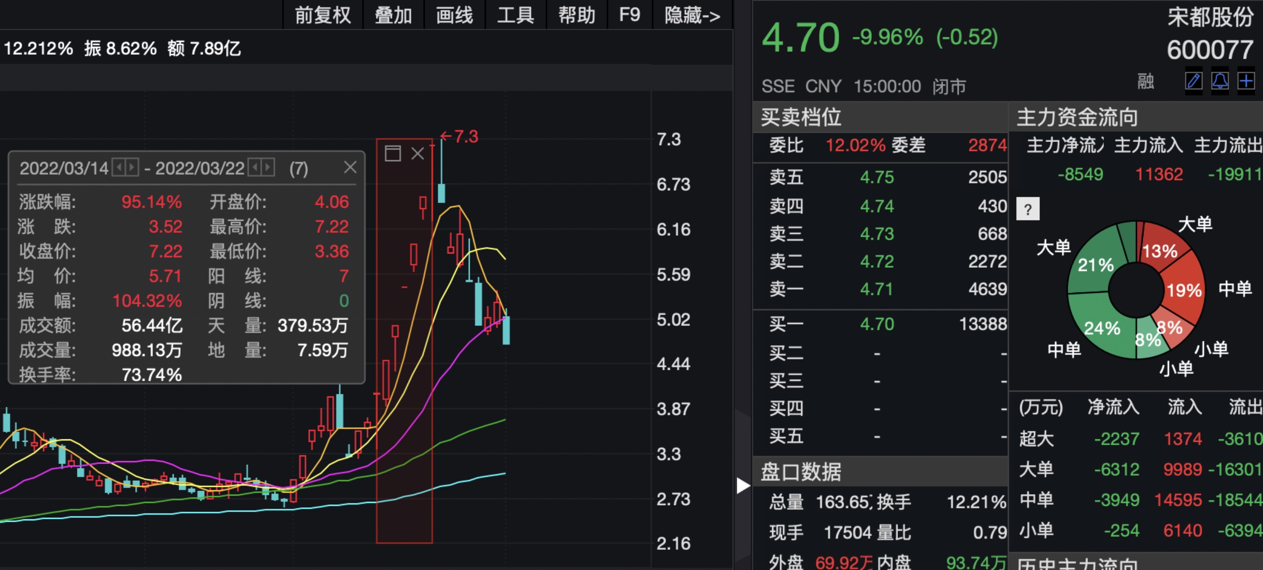Viewport: 1263px width, 570px height.
Task: Click 隐藏-> to hide side panel
Action: click(x=692, y=15)
